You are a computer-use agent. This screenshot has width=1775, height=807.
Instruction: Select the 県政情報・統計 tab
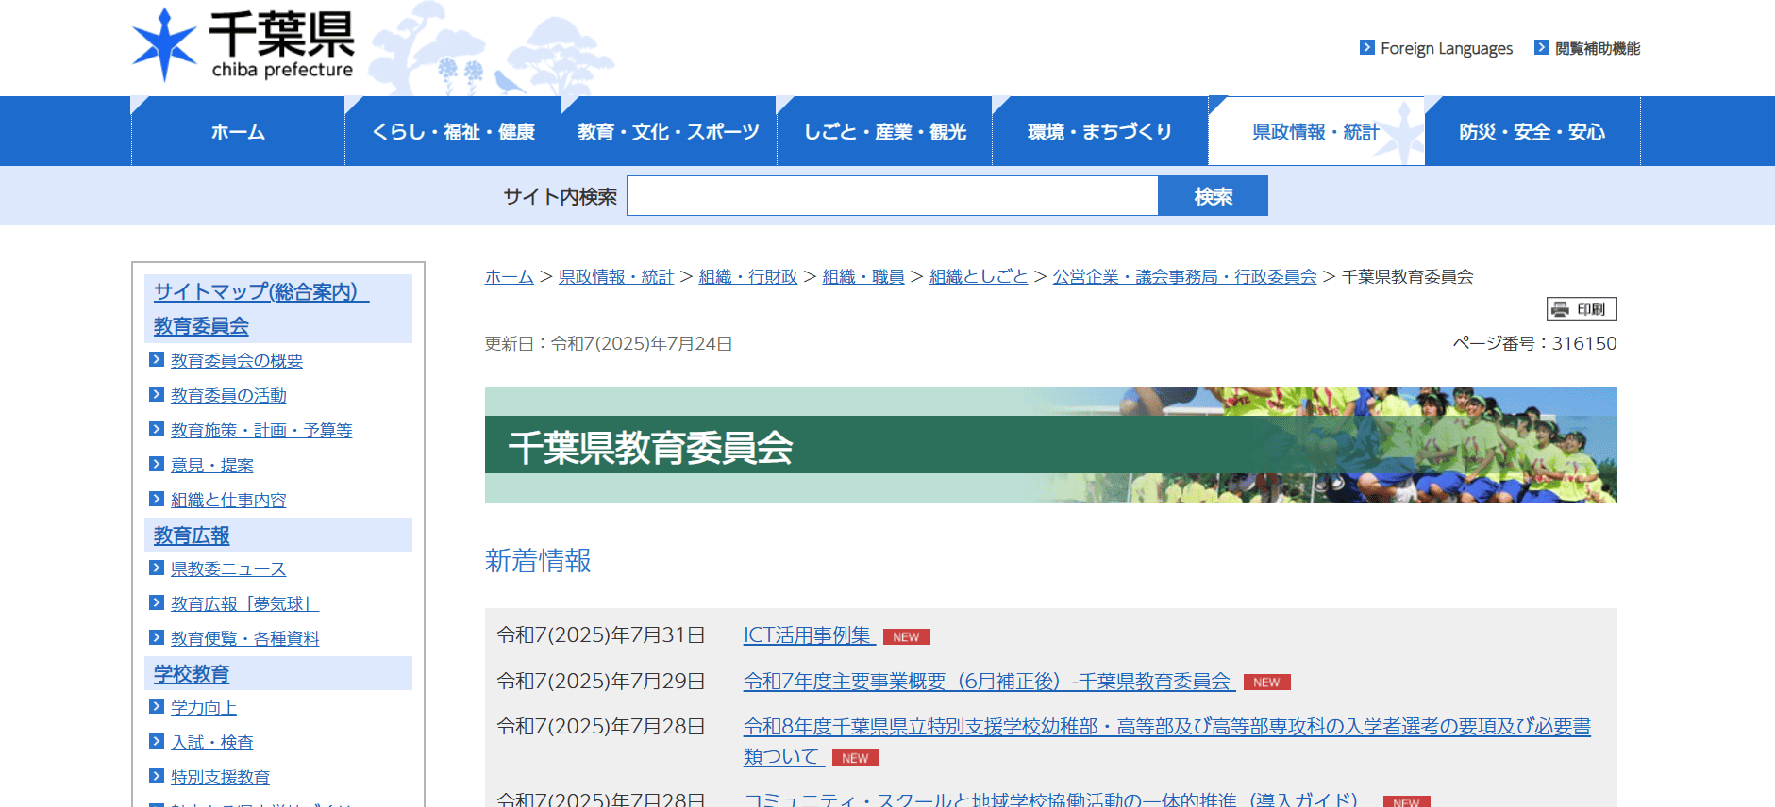(x=1316, y=131)
